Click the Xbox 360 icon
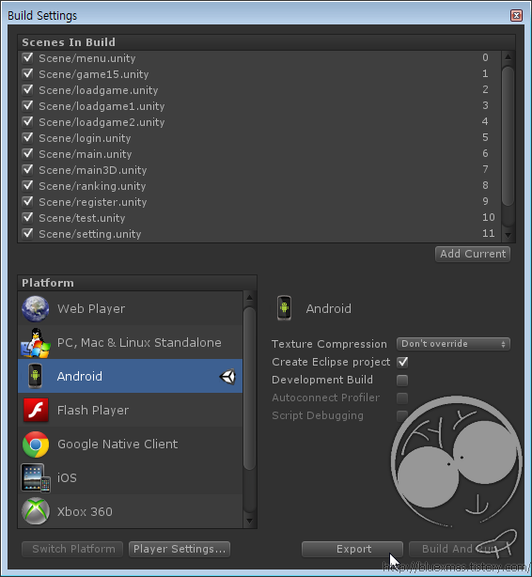The image size is (532, 577). click(x=36, y=511)
